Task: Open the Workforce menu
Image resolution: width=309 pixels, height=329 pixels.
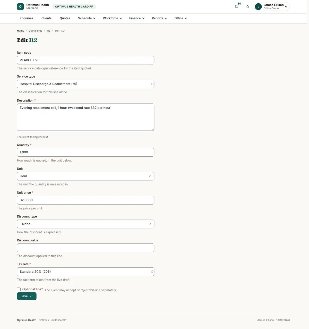Action: [x=112, y=18]
